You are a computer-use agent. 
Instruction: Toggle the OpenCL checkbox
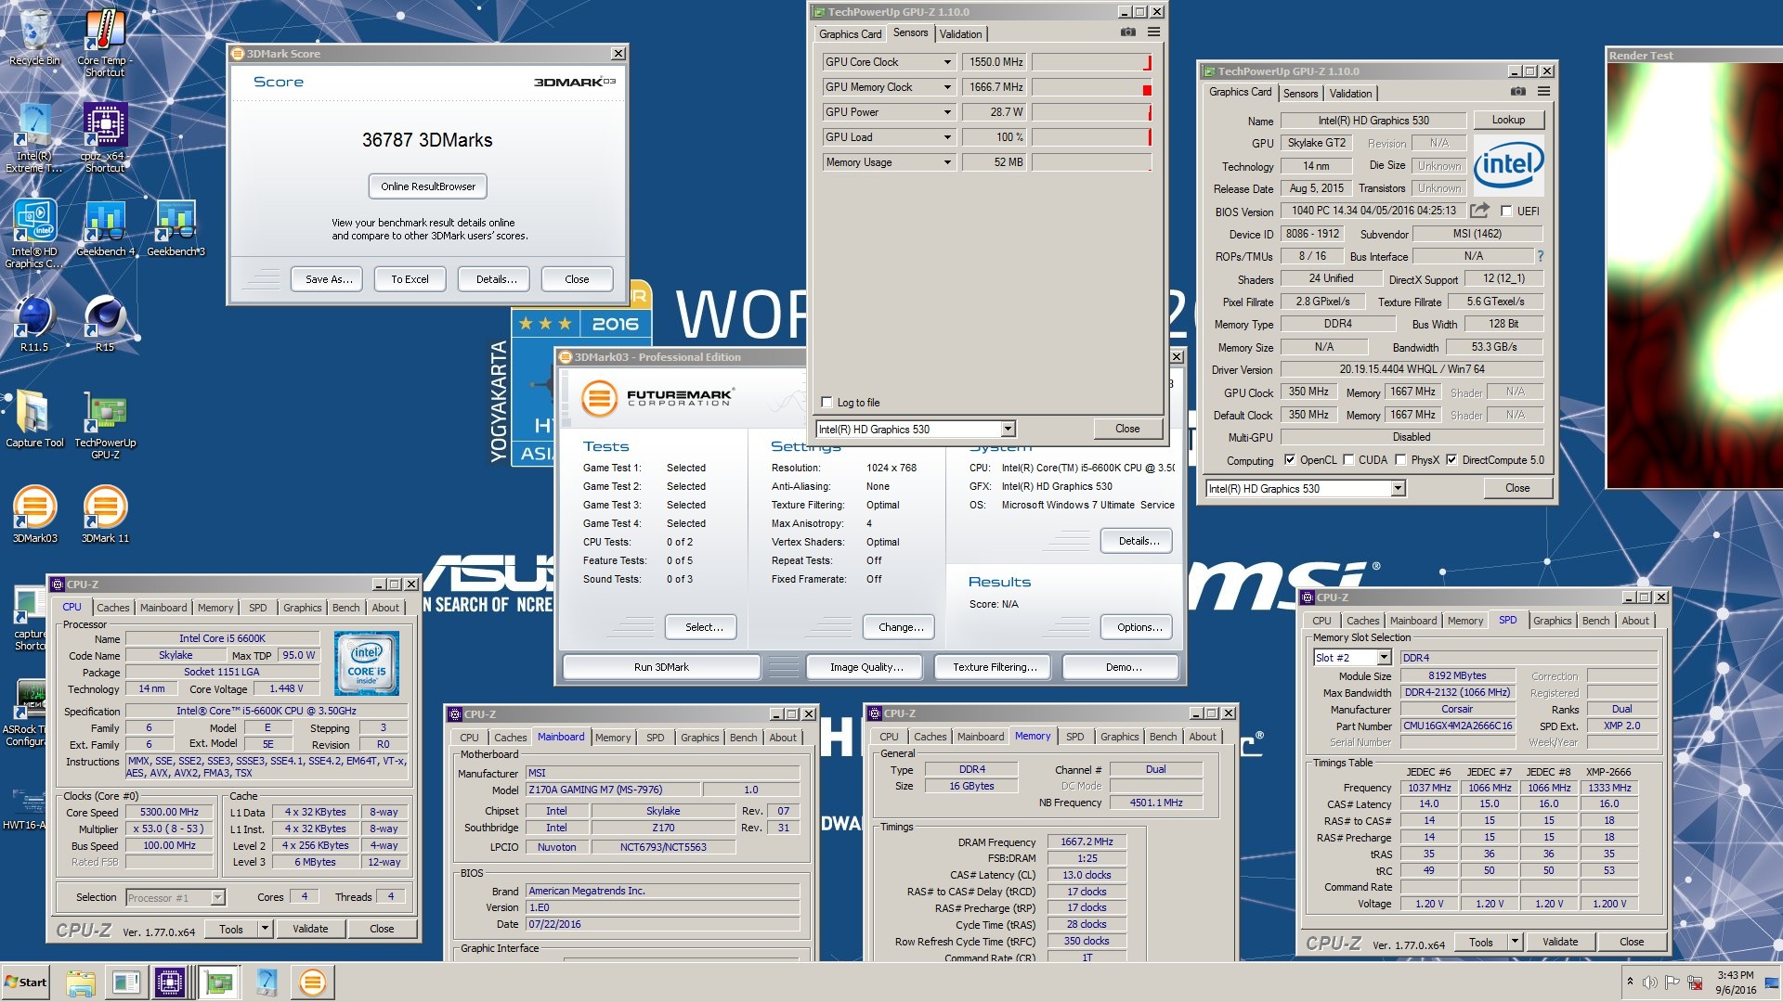pos(1289,460)
